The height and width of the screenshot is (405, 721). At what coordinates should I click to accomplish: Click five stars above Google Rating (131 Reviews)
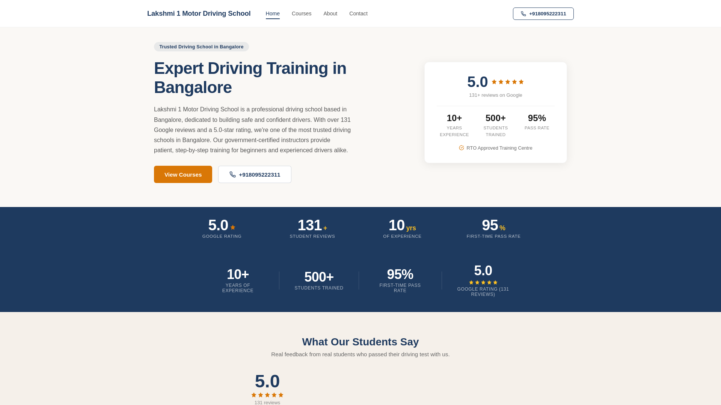[483, 282]
